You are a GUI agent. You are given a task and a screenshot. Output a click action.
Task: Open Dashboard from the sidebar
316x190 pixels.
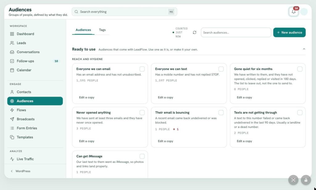tap(35, 34)
